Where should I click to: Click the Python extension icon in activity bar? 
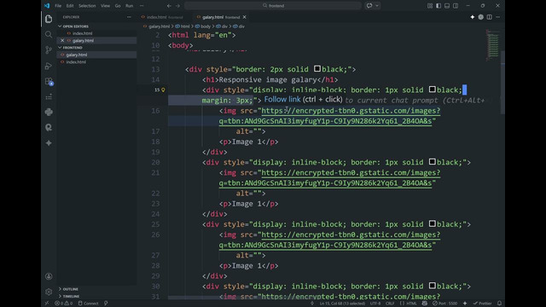click(49, 112)
